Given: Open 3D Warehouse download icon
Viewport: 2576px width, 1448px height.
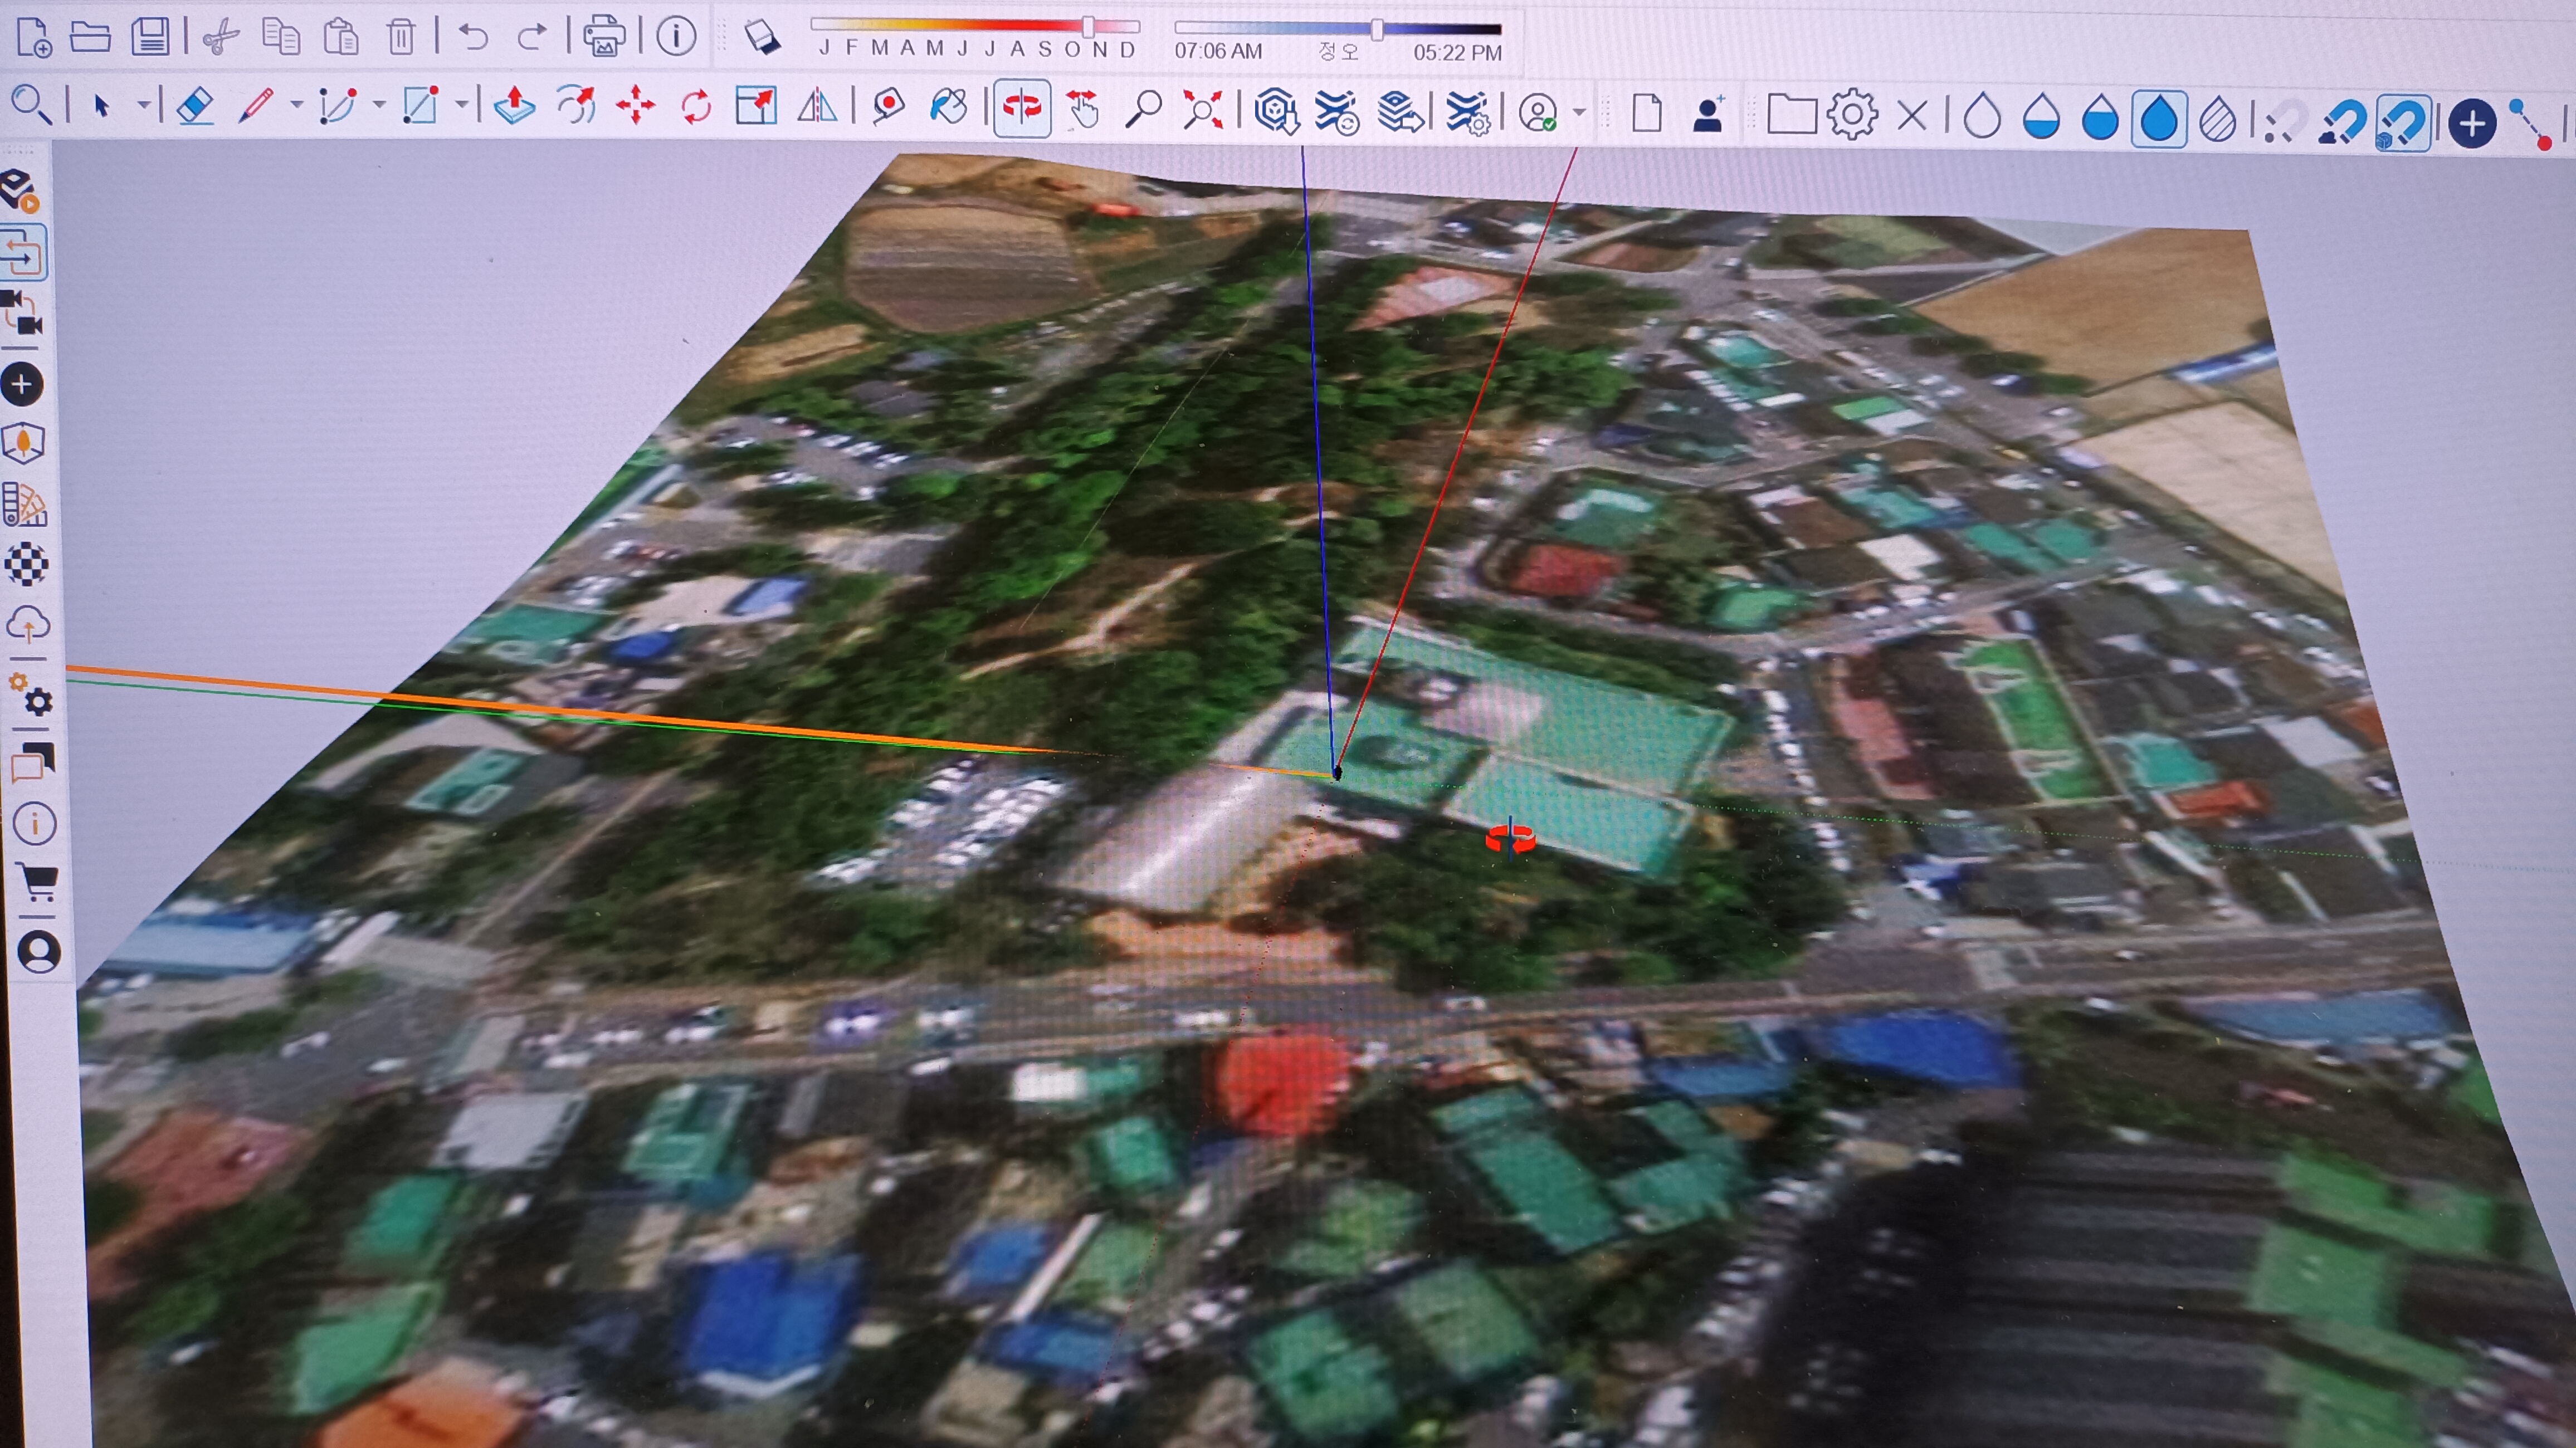Looking at the screenshot, I should [x=1276, y=111].
